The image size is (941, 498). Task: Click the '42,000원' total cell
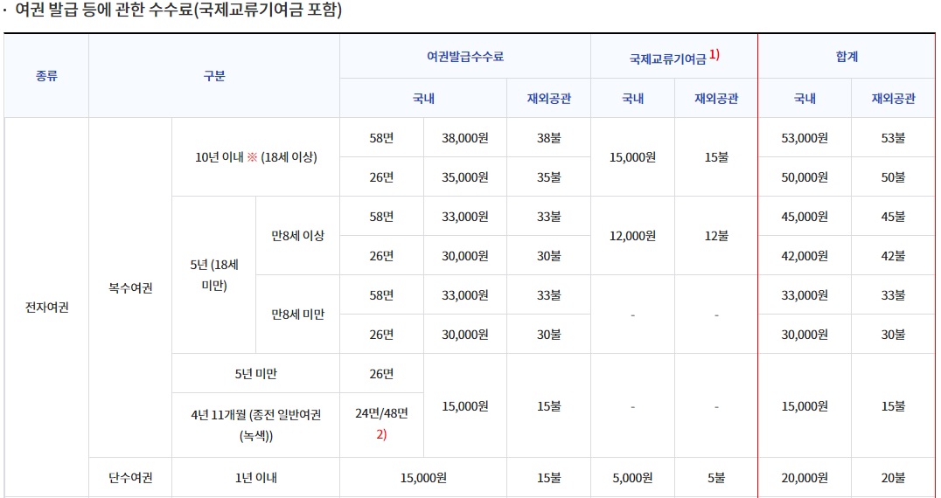click(805, 255)
